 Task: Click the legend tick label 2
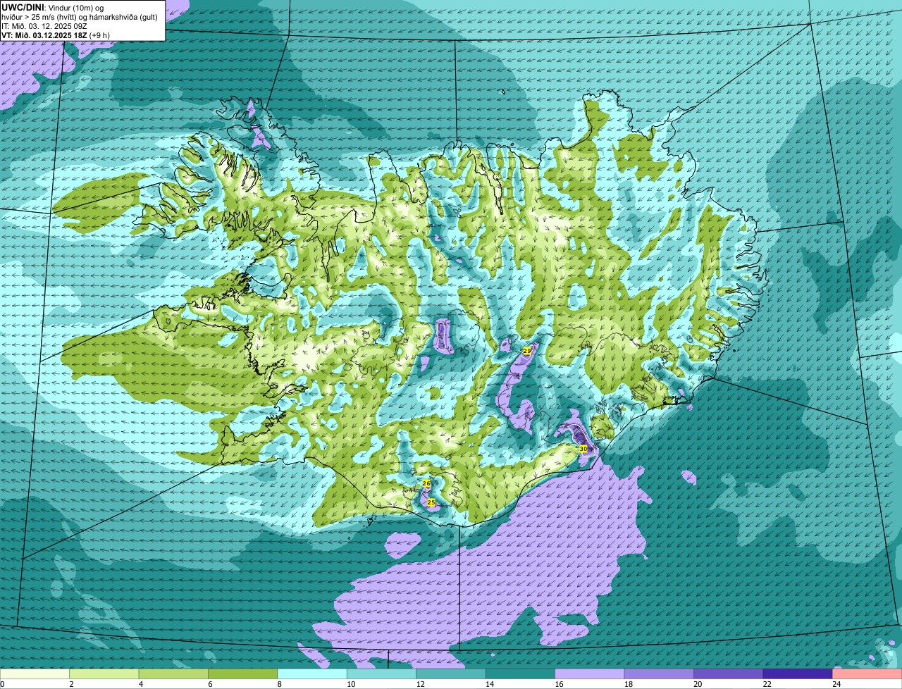pos(71,684)
